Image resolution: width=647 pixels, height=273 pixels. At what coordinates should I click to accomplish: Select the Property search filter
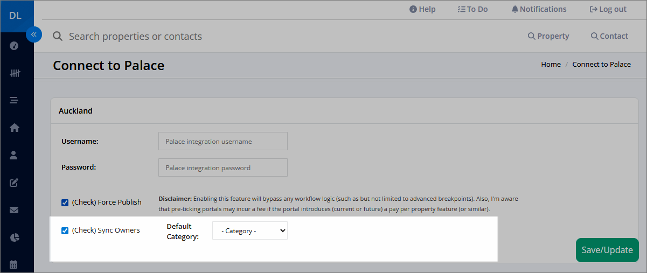coord(548,36)
